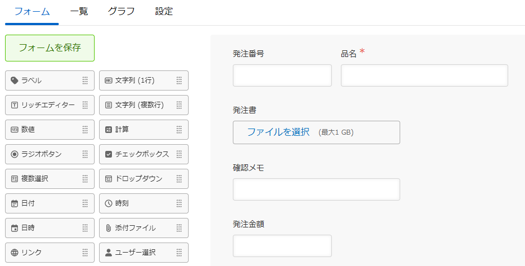Click the フォームを保存 button
Viewport: 525px width, 266px height.
[x=50, y=48]
